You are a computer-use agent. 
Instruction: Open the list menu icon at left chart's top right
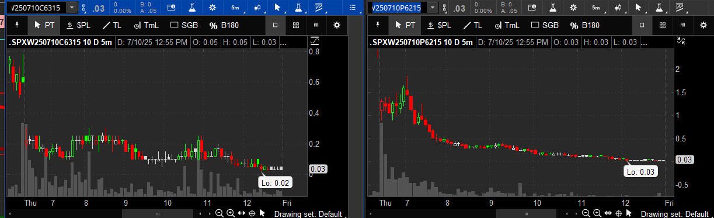point(352,8)
